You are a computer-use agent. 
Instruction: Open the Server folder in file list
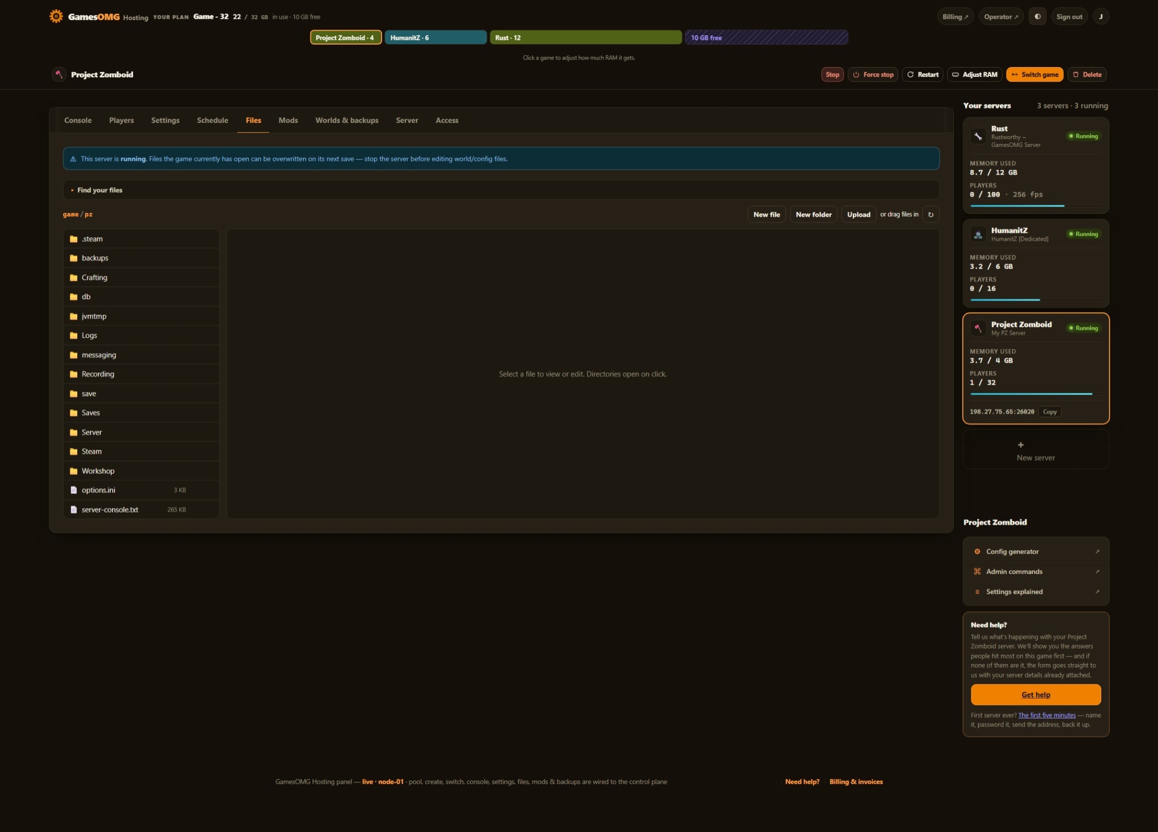[141, 432]
